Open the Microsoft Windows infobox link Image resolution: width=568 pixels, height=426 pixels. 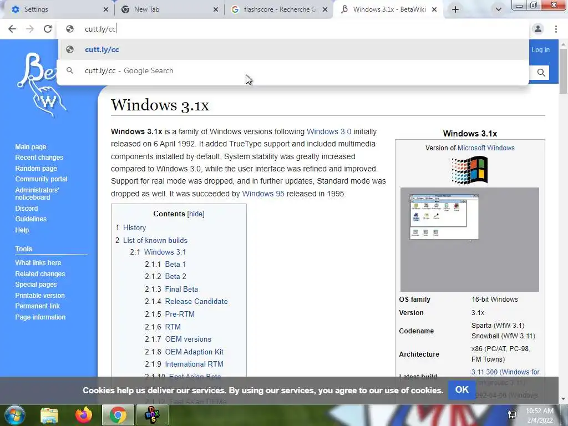tap(486, 148)
